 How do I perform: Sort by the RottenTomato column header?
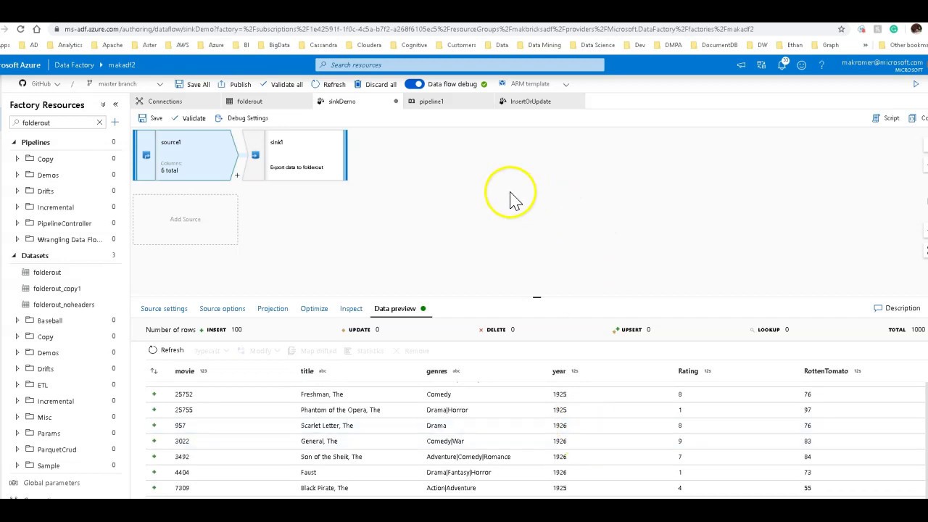(x=826, y=371)
